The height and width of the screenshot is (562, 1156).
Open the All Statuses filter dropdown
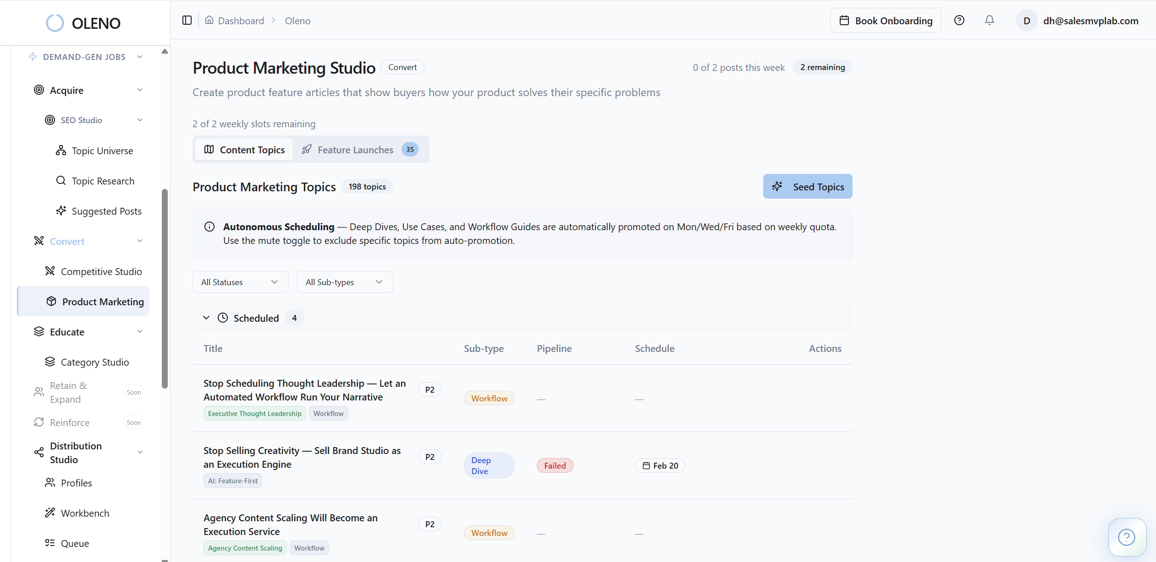(x=240, y=281)
